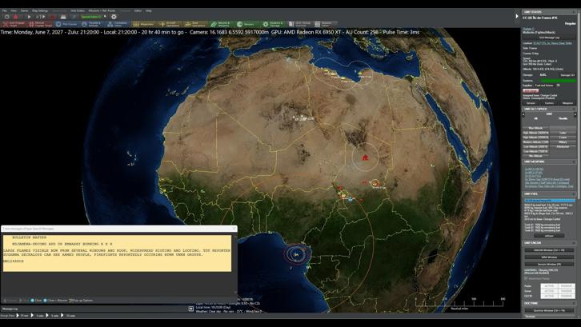The height and width of the screenshot is (327, 581).
Task: Open the Sensors toolbar button
Action: [x=246, y=24]
